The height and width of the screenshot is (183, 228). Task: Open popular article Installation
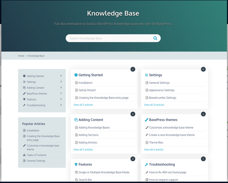(33, 130)
